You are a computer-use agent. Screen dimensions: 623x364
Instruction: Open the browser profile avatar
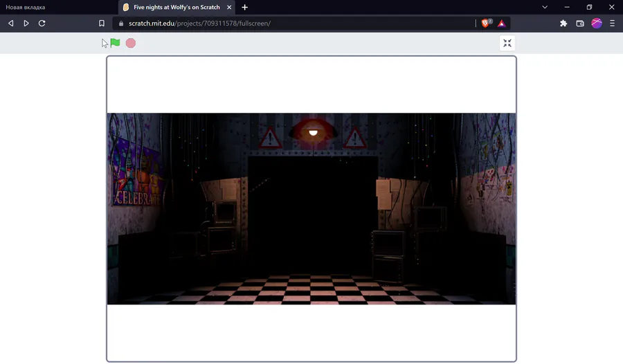(x=597, y=24)
